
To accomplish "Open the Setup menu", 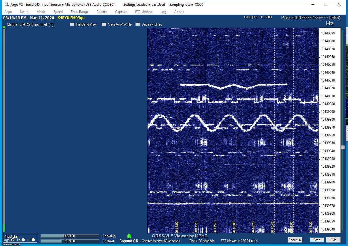I will [24, 12].
